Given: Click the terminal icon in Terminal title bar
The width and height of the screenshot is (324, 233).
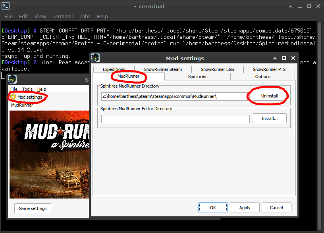Looking at the screenshot, I should click(6, 6).
